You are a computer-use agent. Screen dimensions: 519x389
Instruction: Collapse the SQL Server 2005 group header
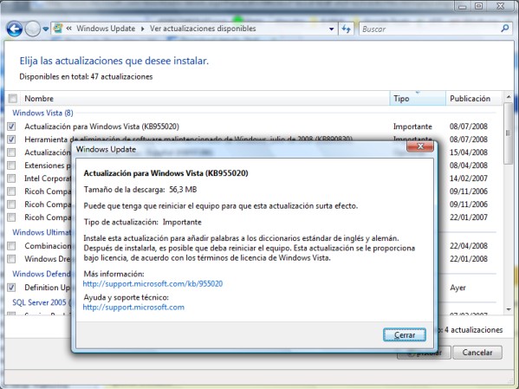pyautogui.click(x=42, y=302)
